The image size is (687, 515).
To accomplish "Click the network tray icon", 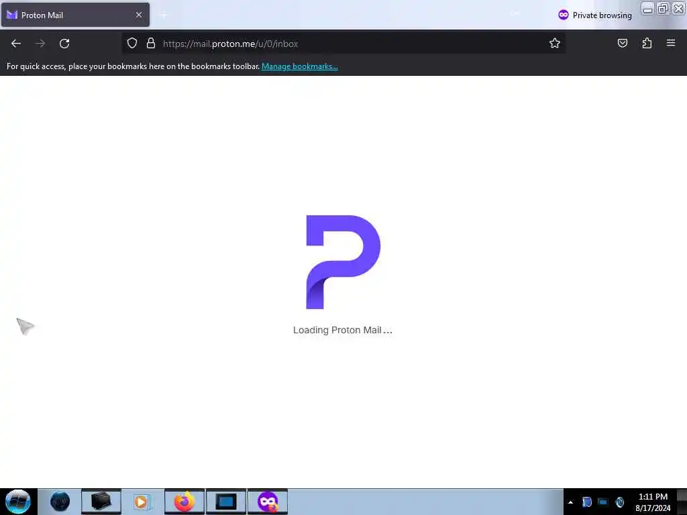I will 603,502.
